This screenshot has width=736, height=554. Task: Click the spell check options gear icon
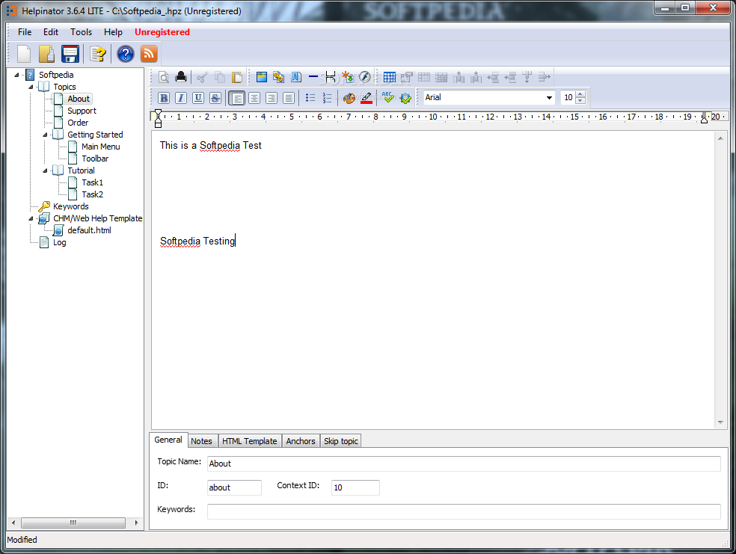click(405, 98)
